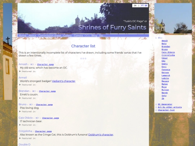Click the chapel cross photo on left

8,52
